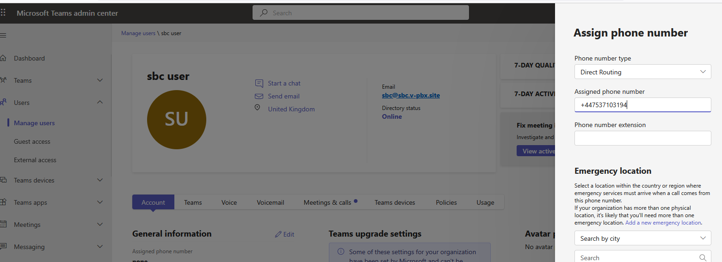Switch to the Policies tab
The height and width of the screenshot is (262, 722).
pos(446,202)
